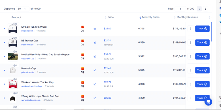This screenshot has height=110, width=221.
Task: Click image count badge showing 16 on 2Pong cap
Action: coord(16,93)
